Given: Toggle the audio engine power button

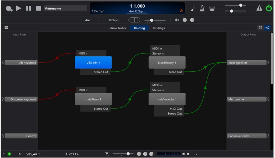Looking at the screenshot, I should (x=269, y=8).
